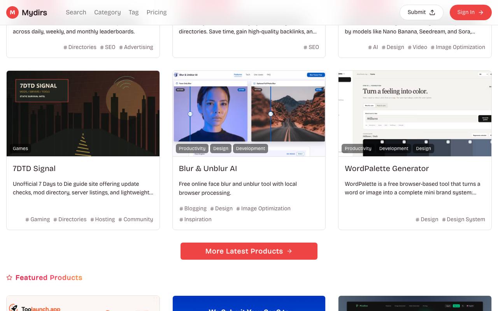Select #SEO tag next to #Advertising
This screenshot has width=498, height=311.
[x=108, y=47]
